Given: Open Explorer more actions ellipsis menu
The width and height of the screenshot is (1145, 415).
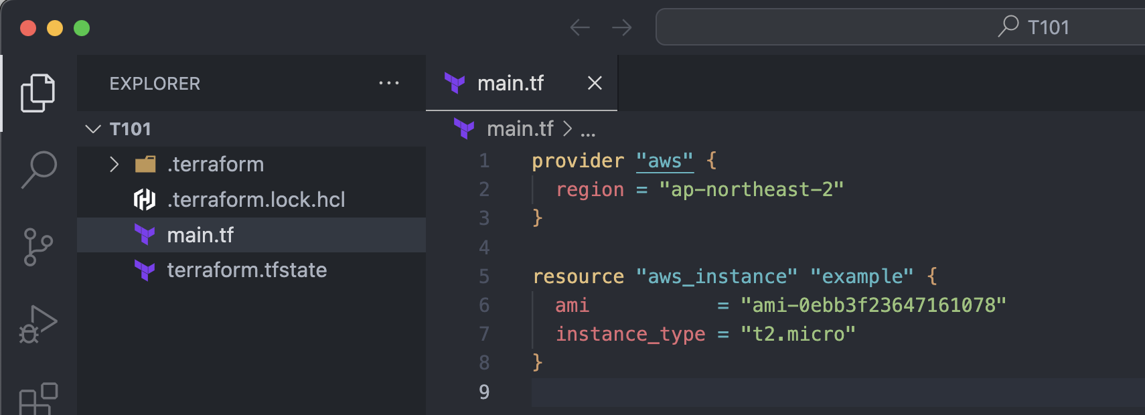Looking at the screenshot, I should (389, 83).
